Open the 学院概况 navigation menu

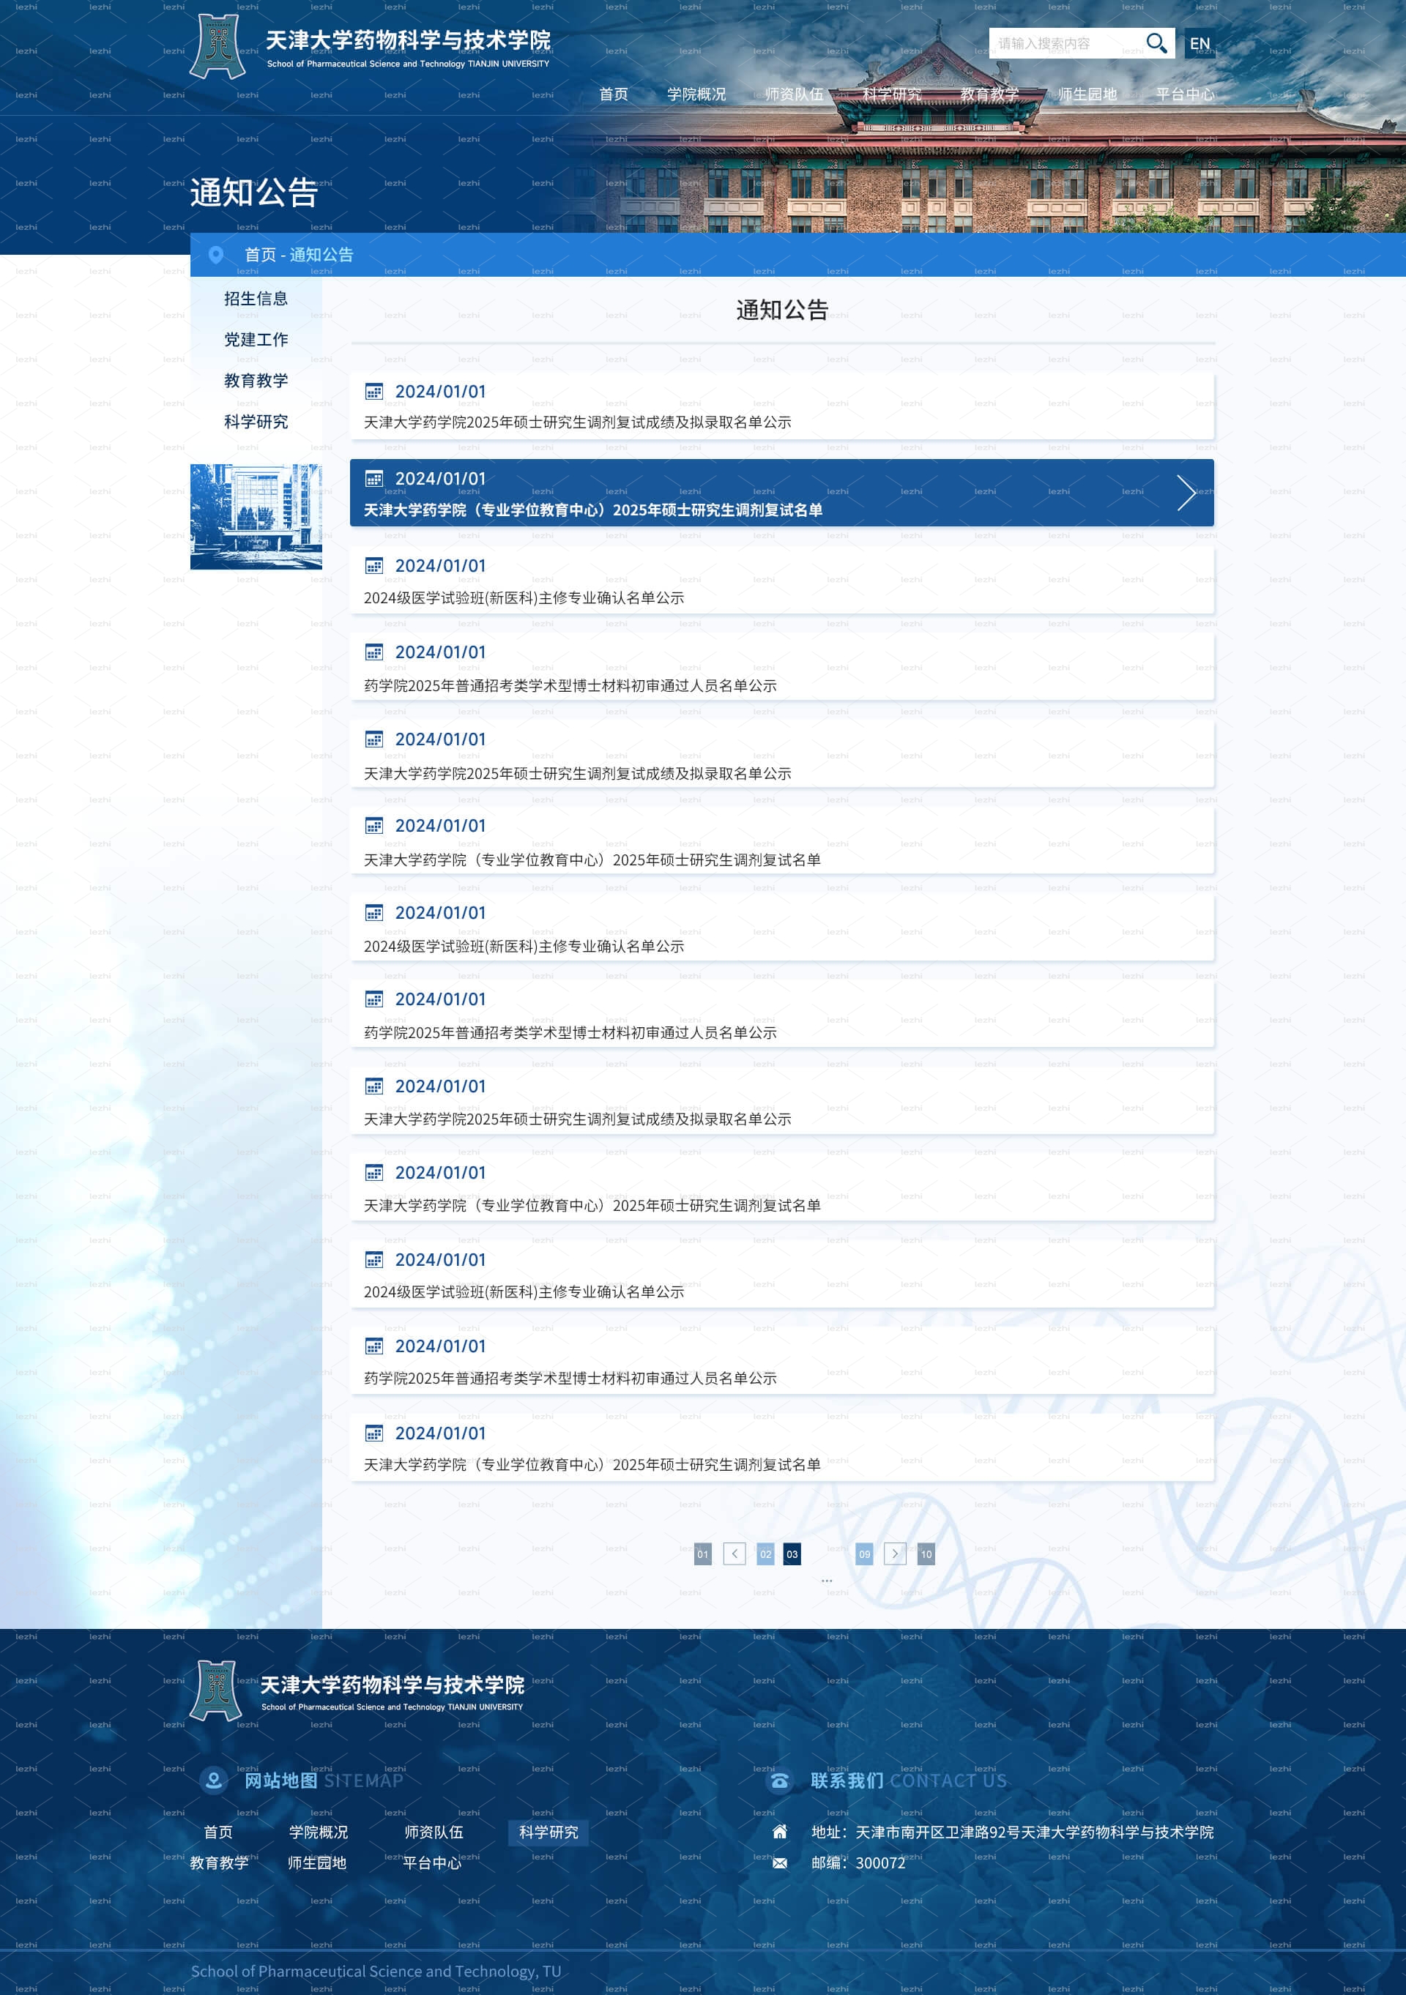[696, 94]
